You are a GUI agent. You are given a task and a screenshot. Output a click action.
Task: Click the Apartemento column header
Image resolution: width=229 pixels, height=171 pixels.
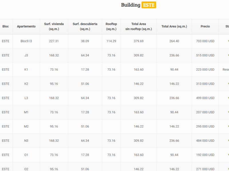click(26, 26)
